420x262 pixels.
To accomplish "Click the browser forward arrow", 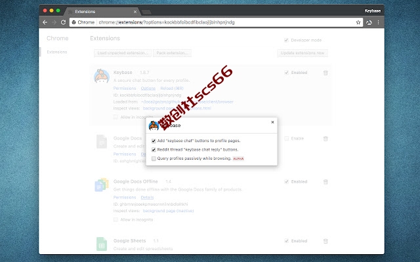I will (x=54, y=22).
